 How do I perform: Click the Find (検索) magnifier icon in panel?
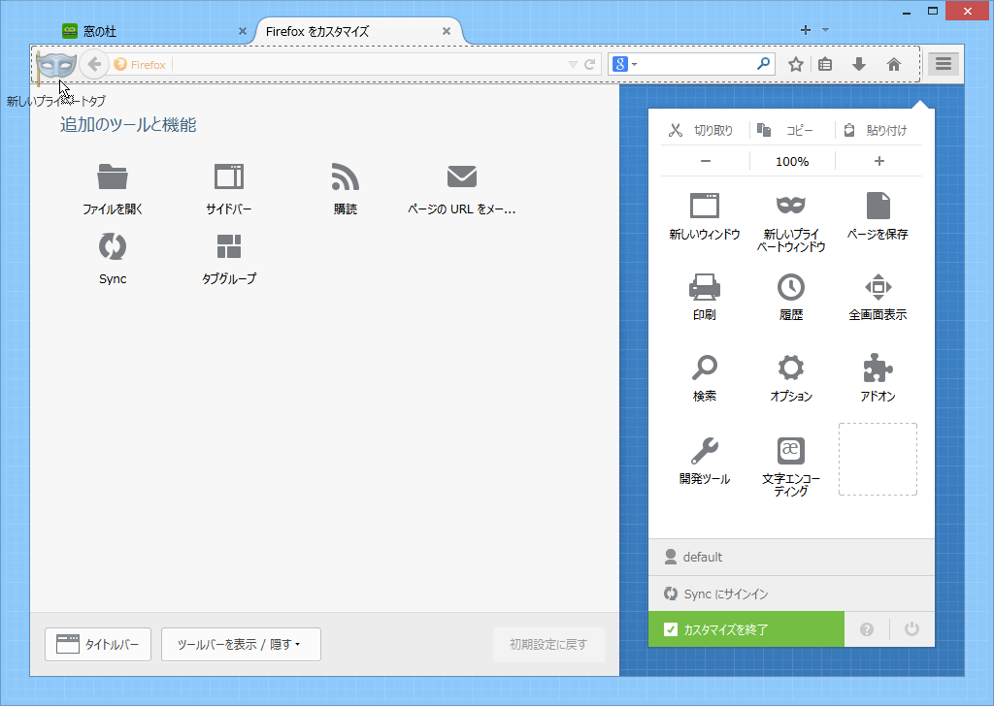pos(705,368)
